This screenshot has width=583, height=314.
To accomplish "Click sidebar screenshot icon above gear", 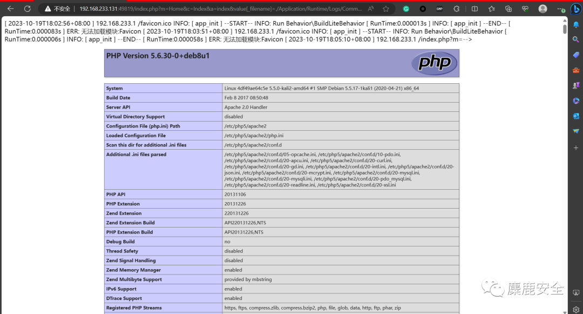I will [576, 293].
